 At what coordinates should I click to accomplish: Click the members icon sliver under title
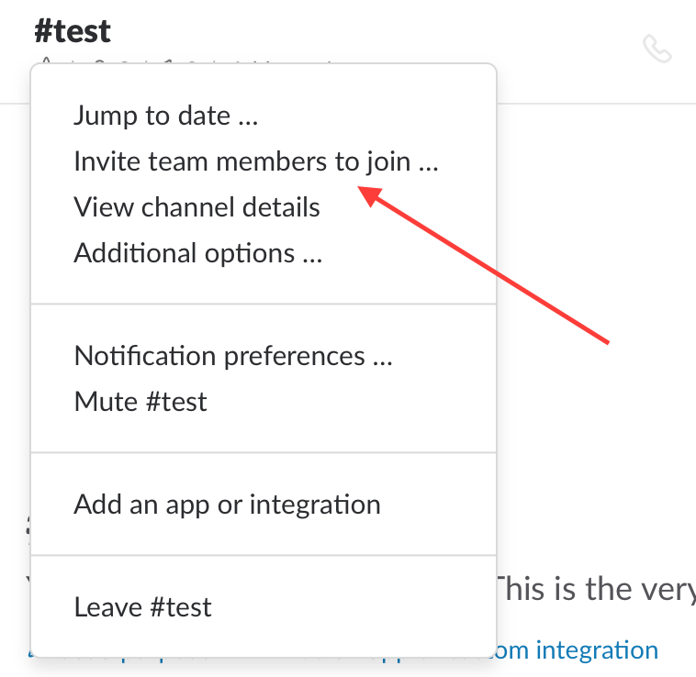point(100,61)
